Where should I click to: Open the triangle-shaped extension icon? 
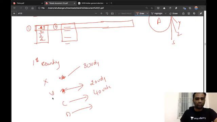164,8
